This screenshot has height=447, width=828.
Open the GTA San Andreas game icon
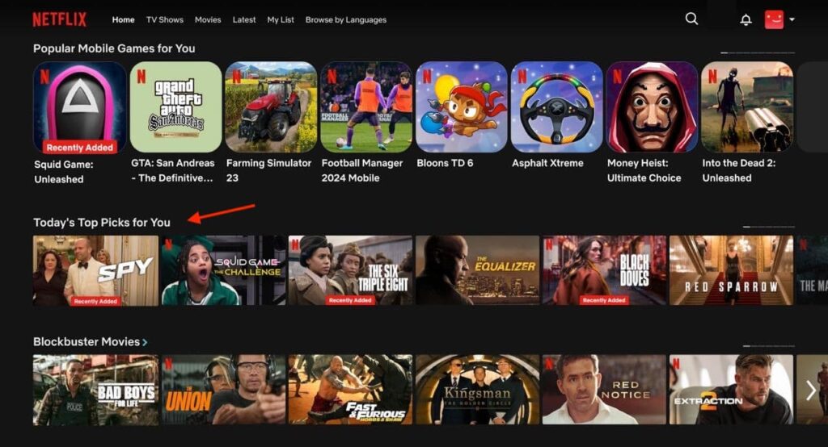pyautogui.click(x=175, y=107)
